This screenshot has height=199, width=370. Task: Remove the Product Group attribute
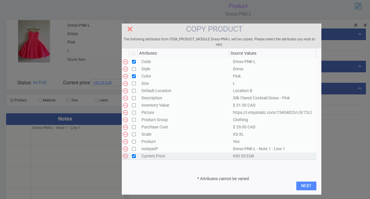(x=125, y=120)
